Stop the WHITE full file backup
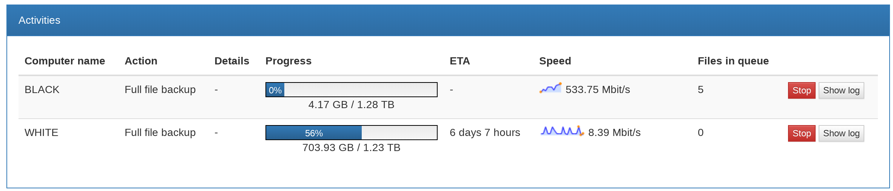This screenshot has width=893, height=191. click(802, 133)
